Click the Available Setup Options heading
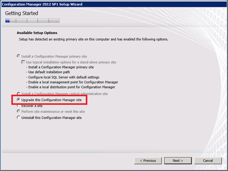 [37, 33]
